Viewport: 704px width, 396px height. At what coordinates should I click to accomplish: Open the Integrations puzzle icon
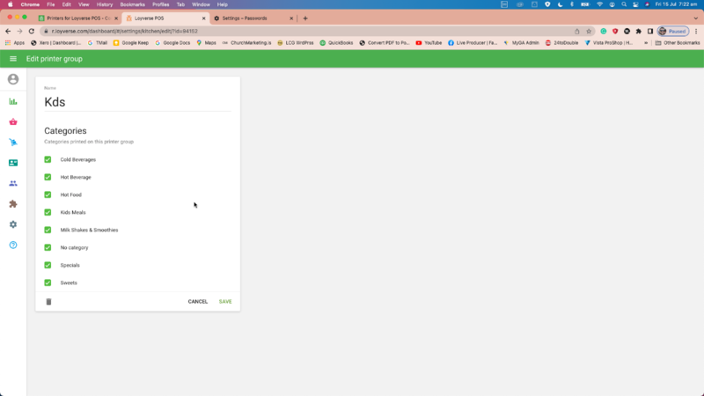[x=13, y=204]
